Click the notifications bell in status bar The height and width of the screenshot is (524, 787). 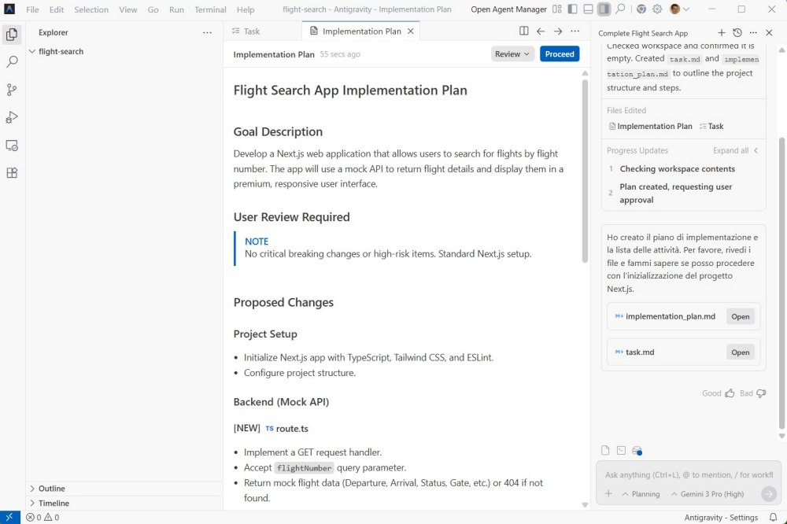tap(773, 517)
